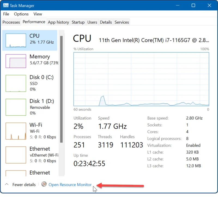Viewport: 218px width, 197px height.
Task: Select the Memory usage thumbnail
Action: click(16, 61)
